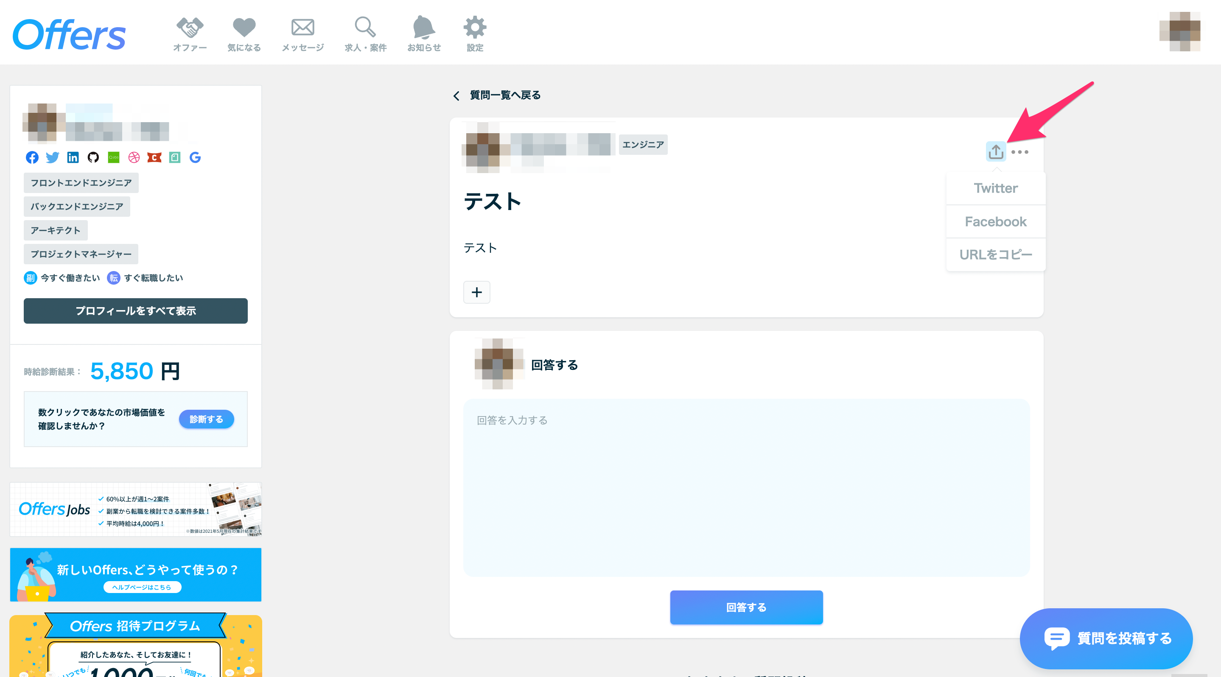Image resolution: width=1221 pixels, height=677 pixels.
Task: Click the アーキテクト tag
Action: pyautogui.click(x=56, y=230)
